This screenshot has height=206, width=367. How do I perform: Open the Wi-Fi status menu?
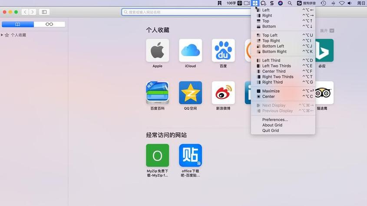[342, 3]
